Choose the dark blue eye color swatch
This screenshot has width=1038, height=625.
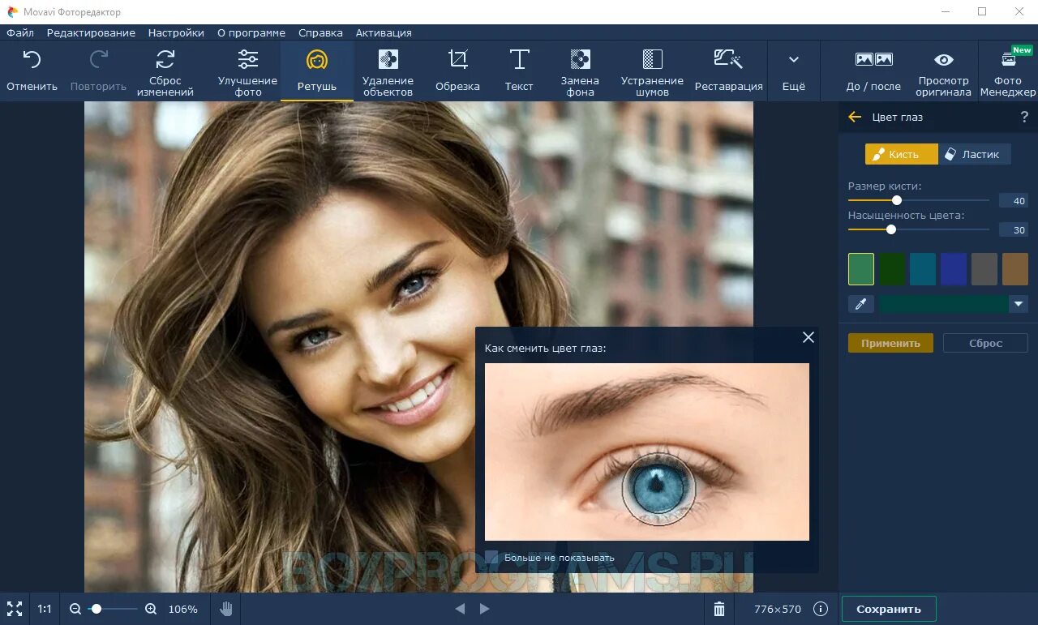point(954,269)
